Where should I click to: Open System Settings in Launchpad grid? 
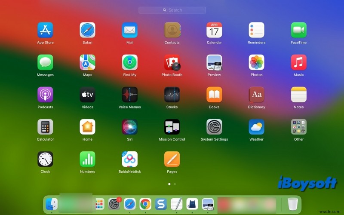pyautogui.click(x=214, y=127)
